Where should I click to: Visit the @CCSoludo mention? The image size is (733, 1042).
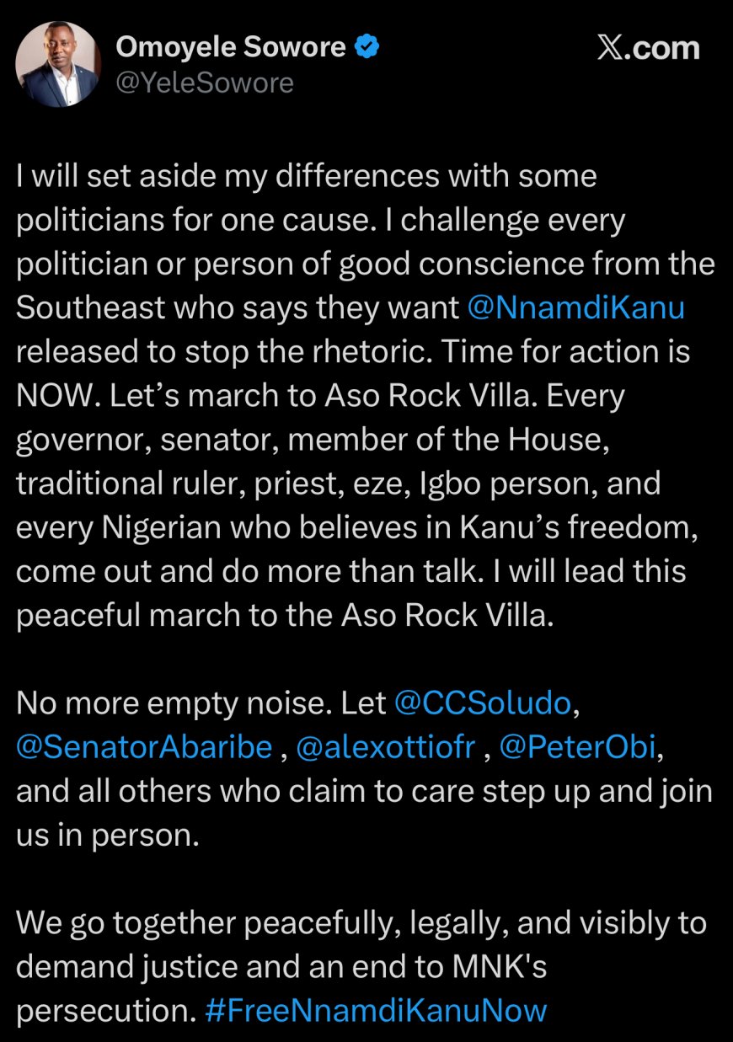(484, 703)
